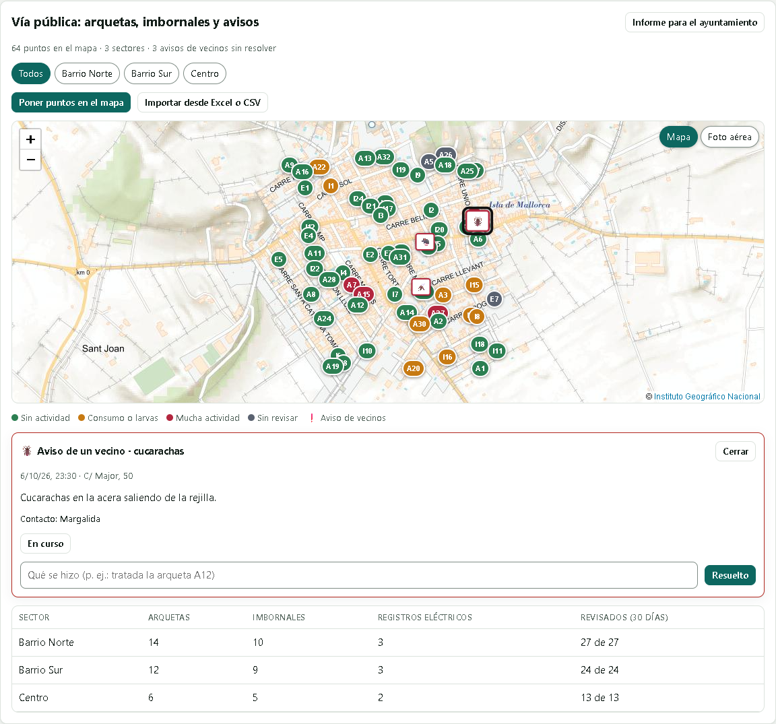Viewport: 776px width, 724px height.
Task: Select map point A32
Action: [x=383, y=158]
